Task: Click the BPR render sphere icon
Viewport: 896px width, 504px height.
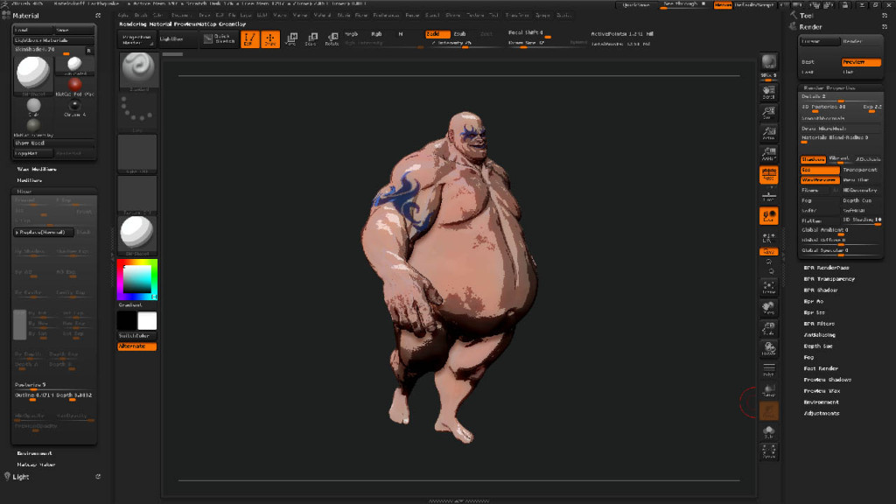Action: click(768, 62)
